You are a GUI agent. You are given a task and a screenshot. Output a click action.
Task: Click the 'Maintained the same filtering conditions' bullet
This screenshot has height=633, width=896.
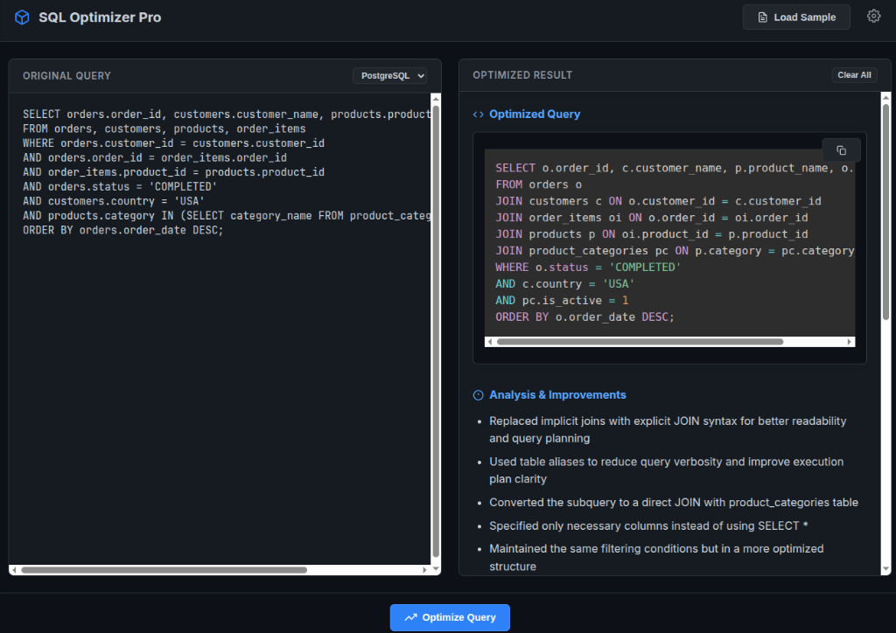click(656, 558)
